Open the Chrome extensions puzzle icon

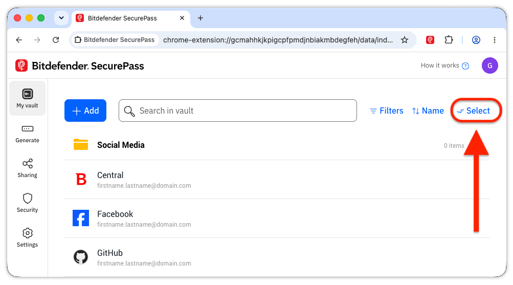449,40
